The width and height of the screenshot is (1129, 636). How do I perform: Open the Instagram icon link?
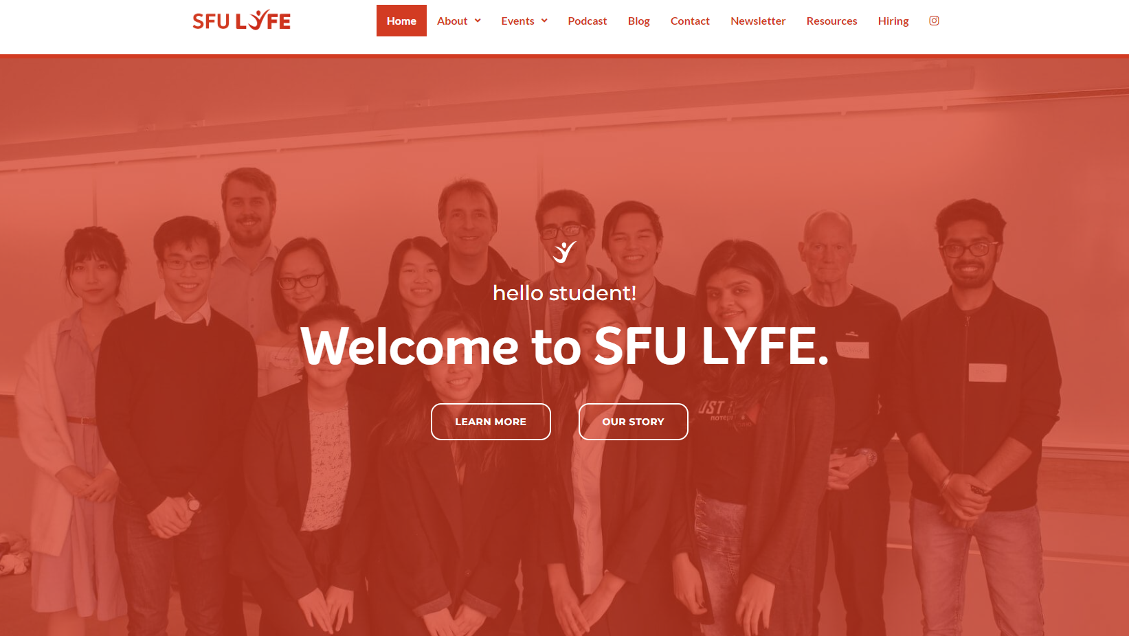click(934, 21)
